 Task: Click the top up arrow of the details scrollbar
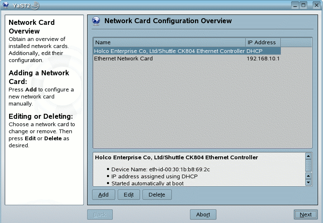[309, 156]
